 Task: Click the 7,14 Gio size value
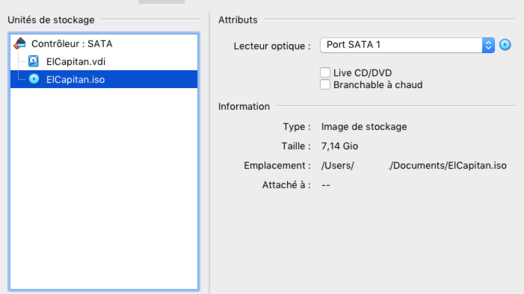click(340, 146)
